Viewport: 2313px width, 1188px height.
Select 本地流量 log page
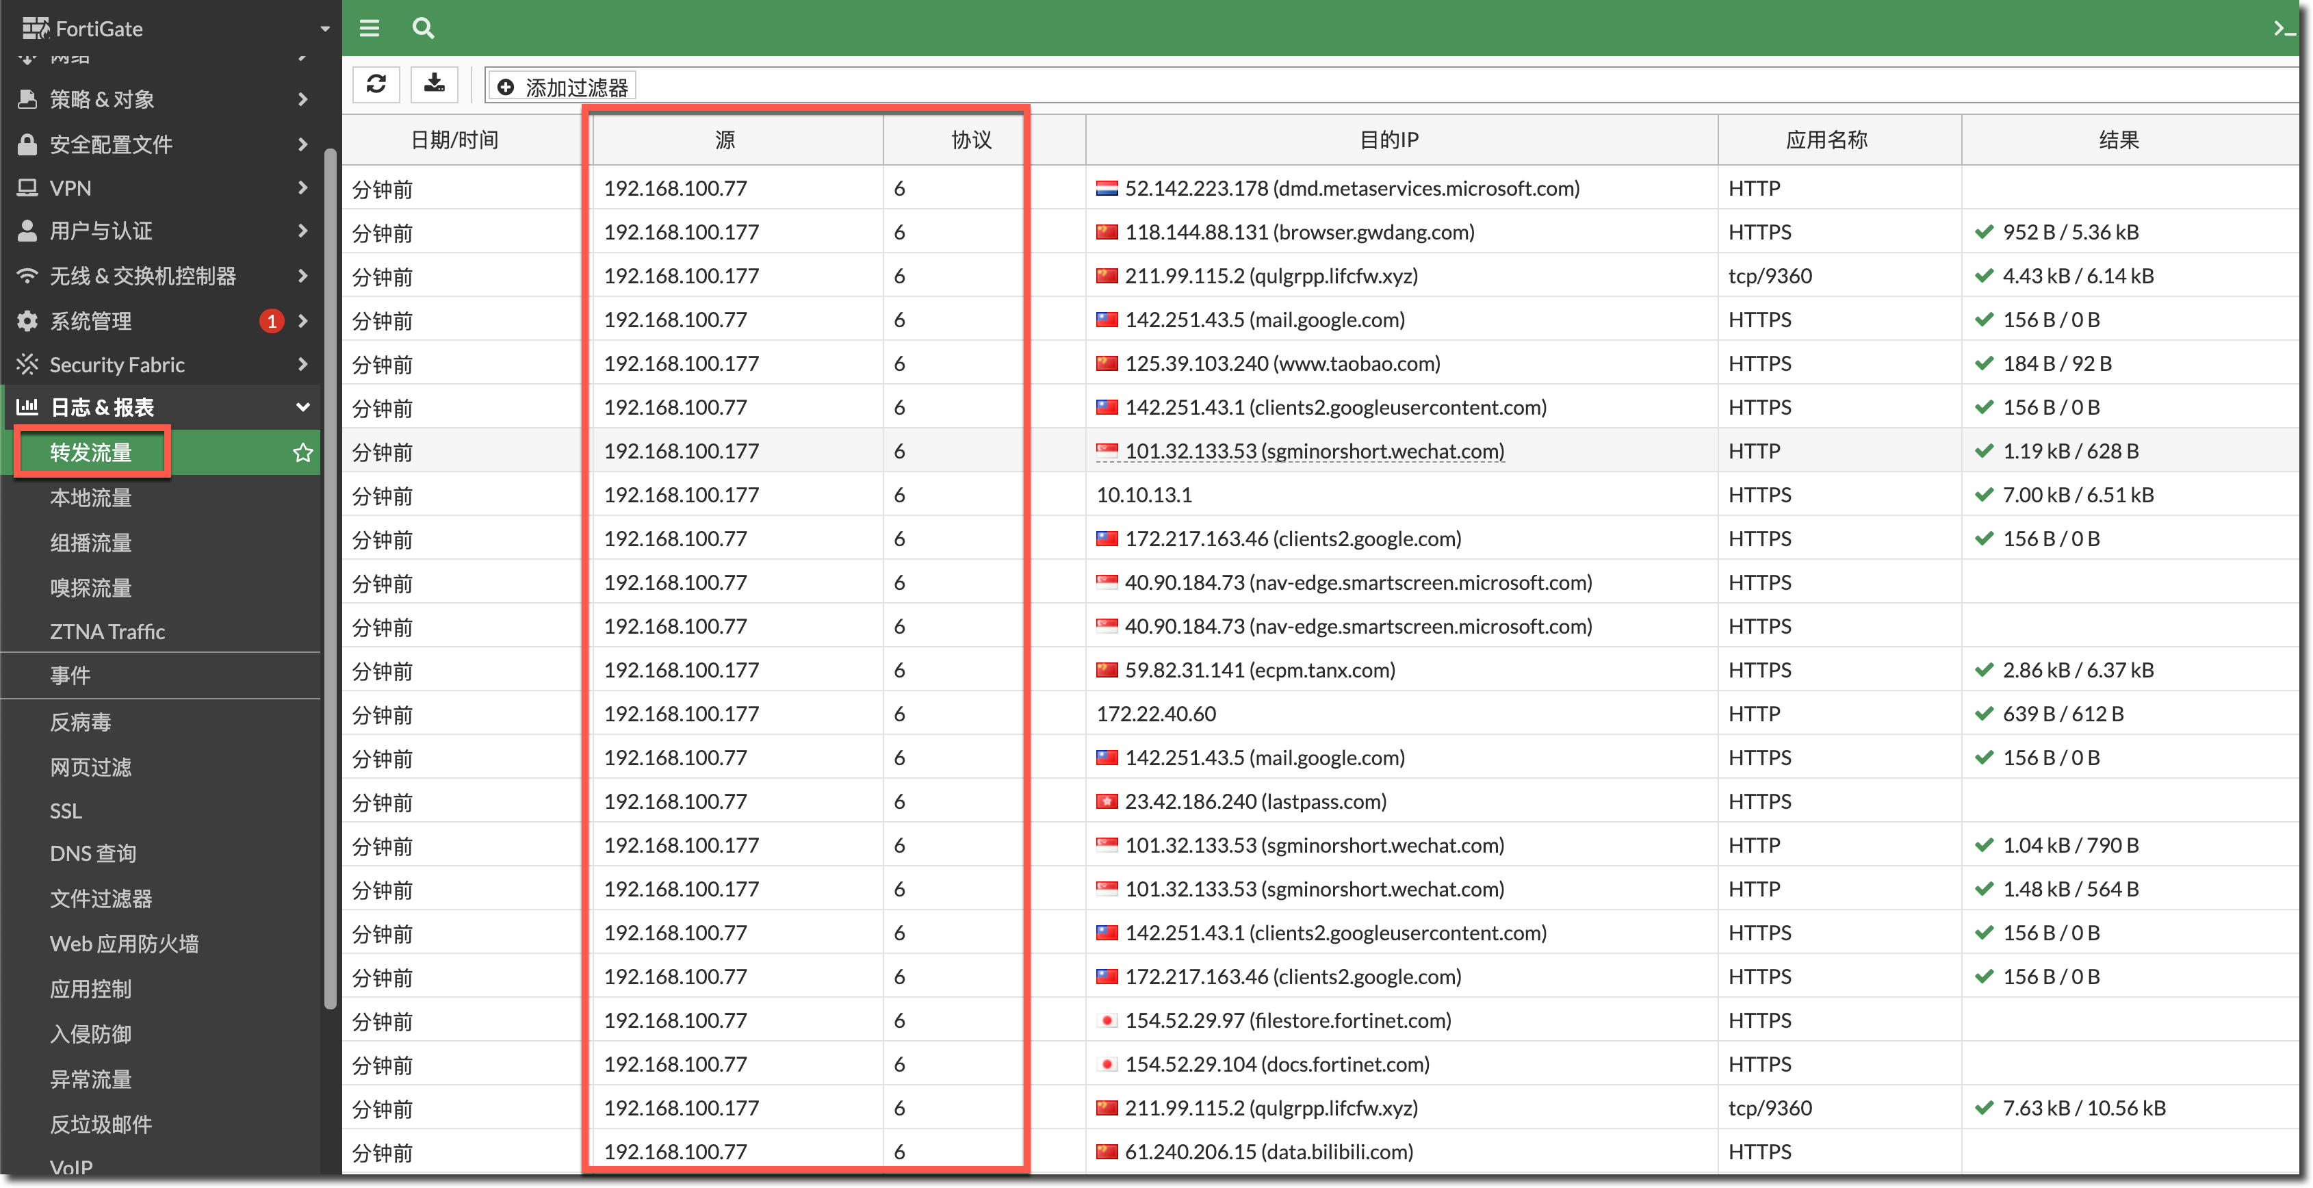(x=91, y=498)
